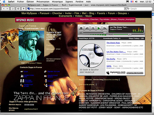The width and height of the screenshot is (154, 115).
Task: Click the Bloquer user icon
Action: [x=46, y=81]
